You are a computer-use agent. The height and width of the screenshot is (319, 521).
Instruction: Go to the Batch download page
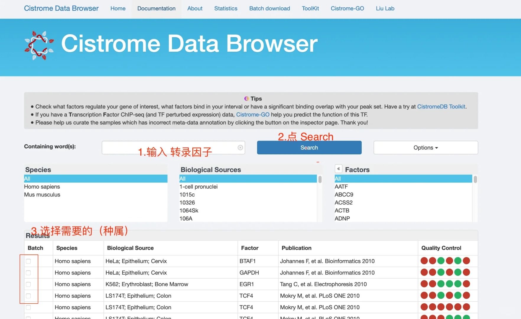[270, 9]
